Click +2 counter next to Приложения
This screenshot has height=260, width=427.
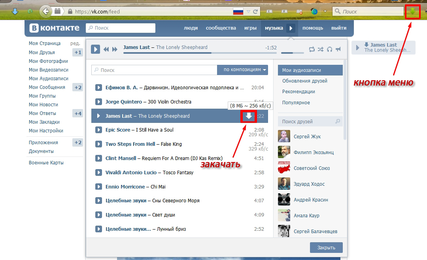point(77,142)
